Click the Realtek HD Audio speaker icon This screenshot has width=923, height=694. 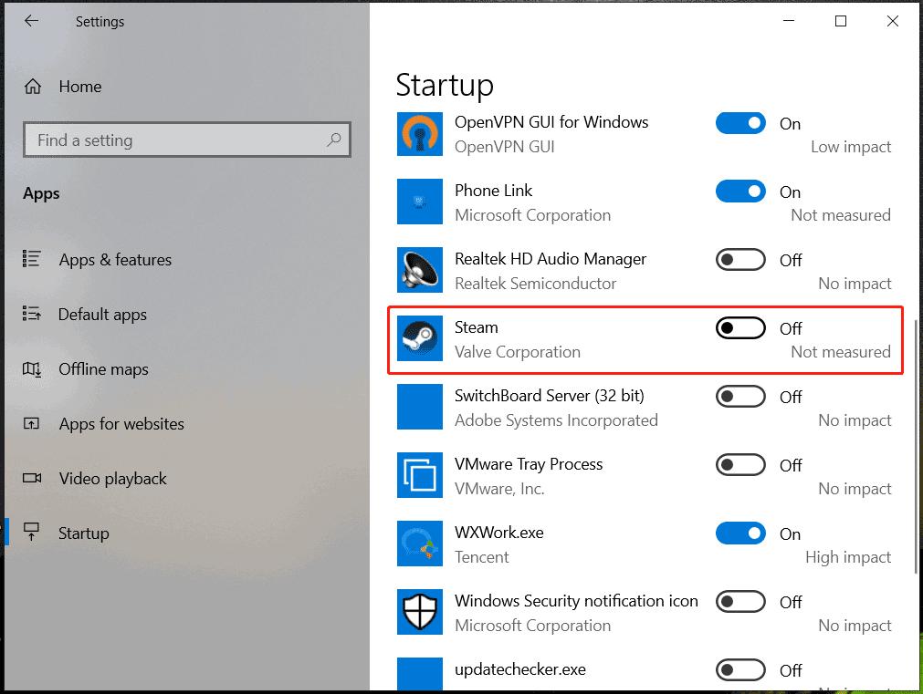coord(420,271)
